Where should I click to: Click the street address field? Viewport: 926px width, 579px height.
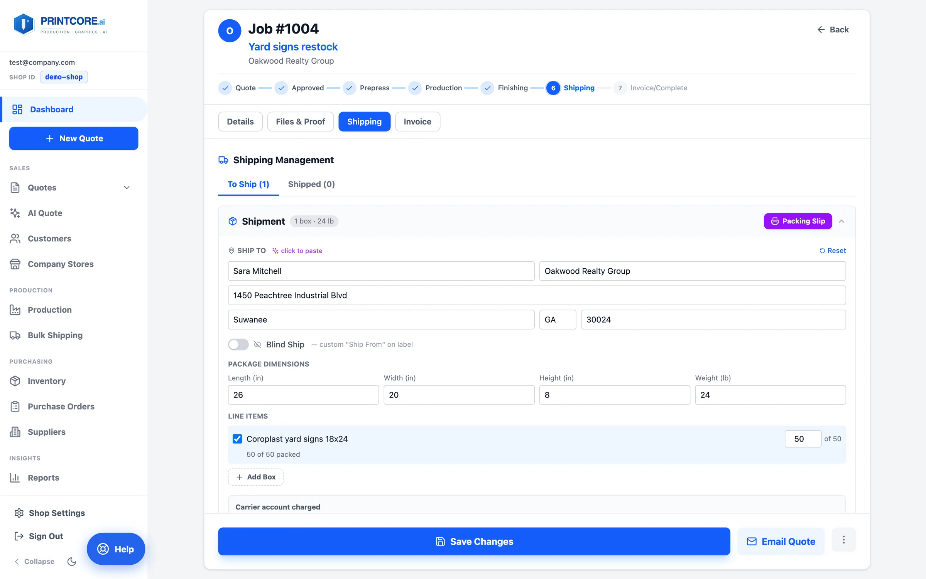(537, 295)
